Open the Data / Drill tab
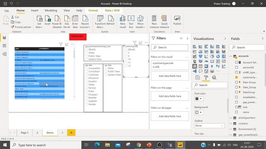Screen dimensions: 266x149 click(112, 10)
